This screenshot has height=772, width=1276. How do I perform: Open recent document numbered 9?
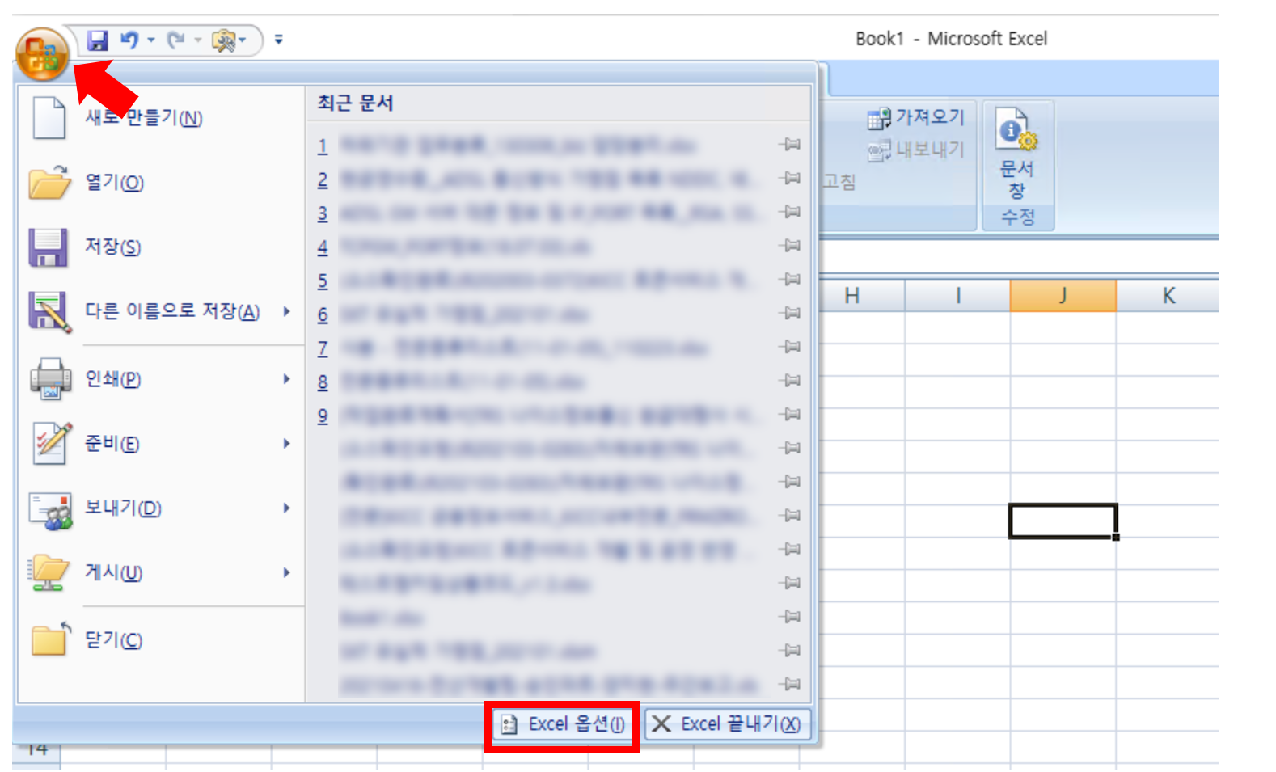pyautogui.click(x=542, y=416)
